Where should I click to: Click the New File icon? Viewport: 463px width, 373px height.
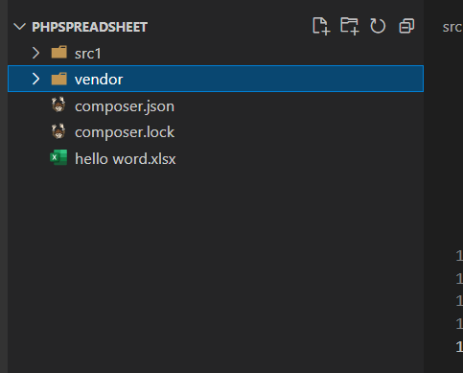click(321, 26)
